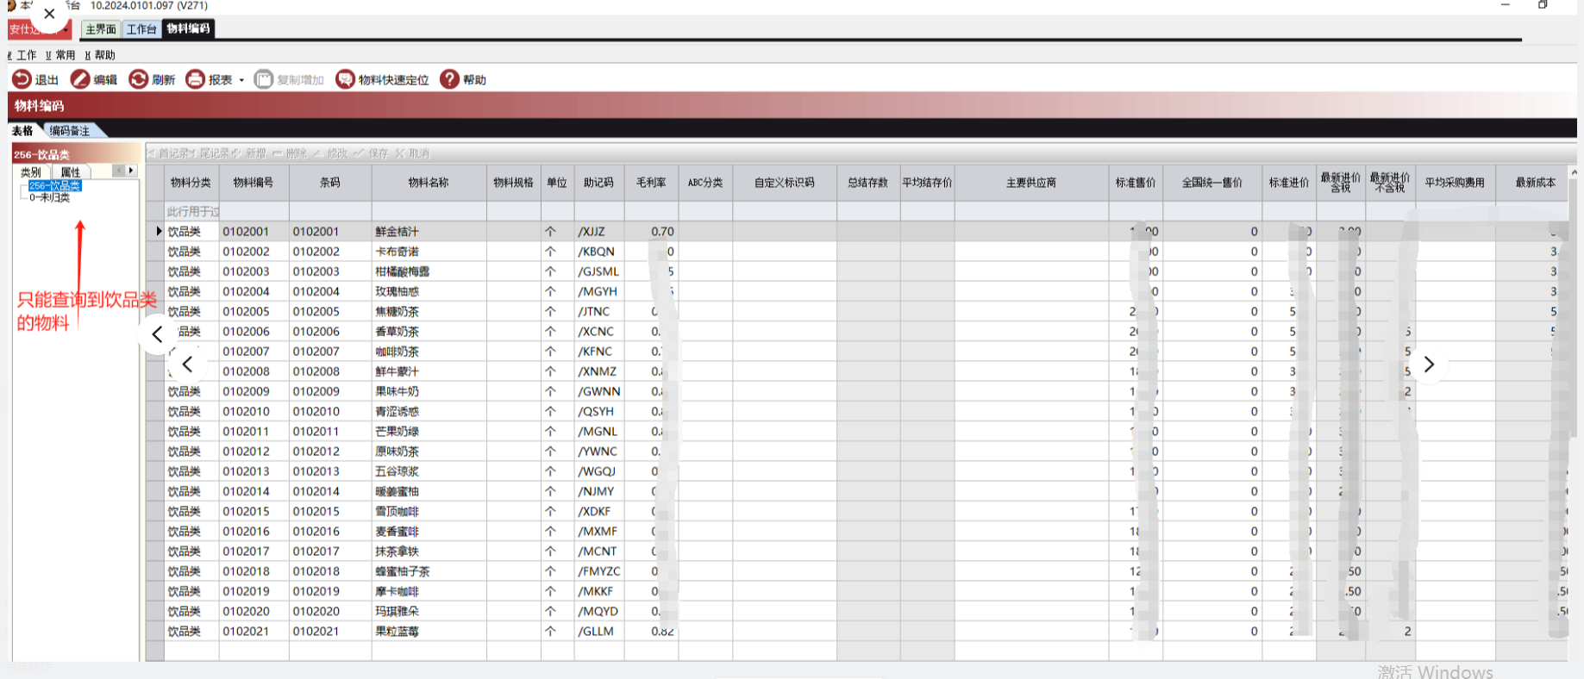
Task: Select material name 卡布奇诺
Action: click(x=398, y=252)
